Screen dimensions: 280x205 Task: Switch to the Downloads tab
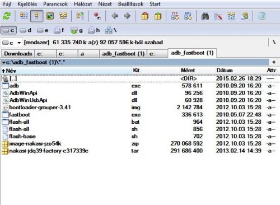coord(18,54)
